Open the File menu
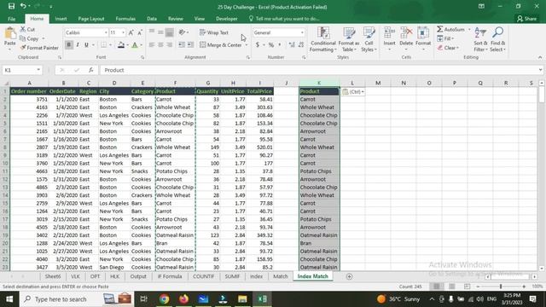 point(11,19)
